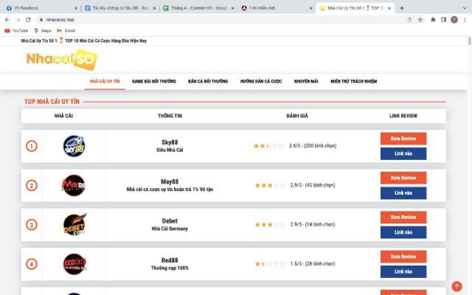Open a new browser tab
Image resolution: width=472 pixels, height=295 pixels.
tap(401, 8)
